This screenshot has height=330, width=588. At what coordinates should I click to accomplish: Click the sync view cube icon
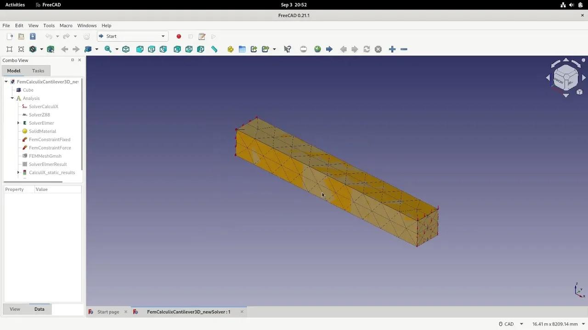[x=88, y=49]
